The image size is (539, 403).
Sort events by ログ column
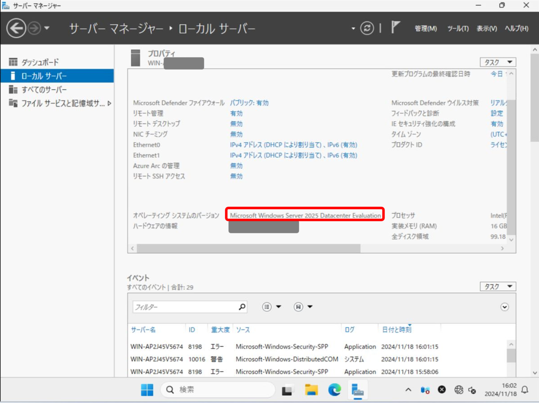coord(349,329)
